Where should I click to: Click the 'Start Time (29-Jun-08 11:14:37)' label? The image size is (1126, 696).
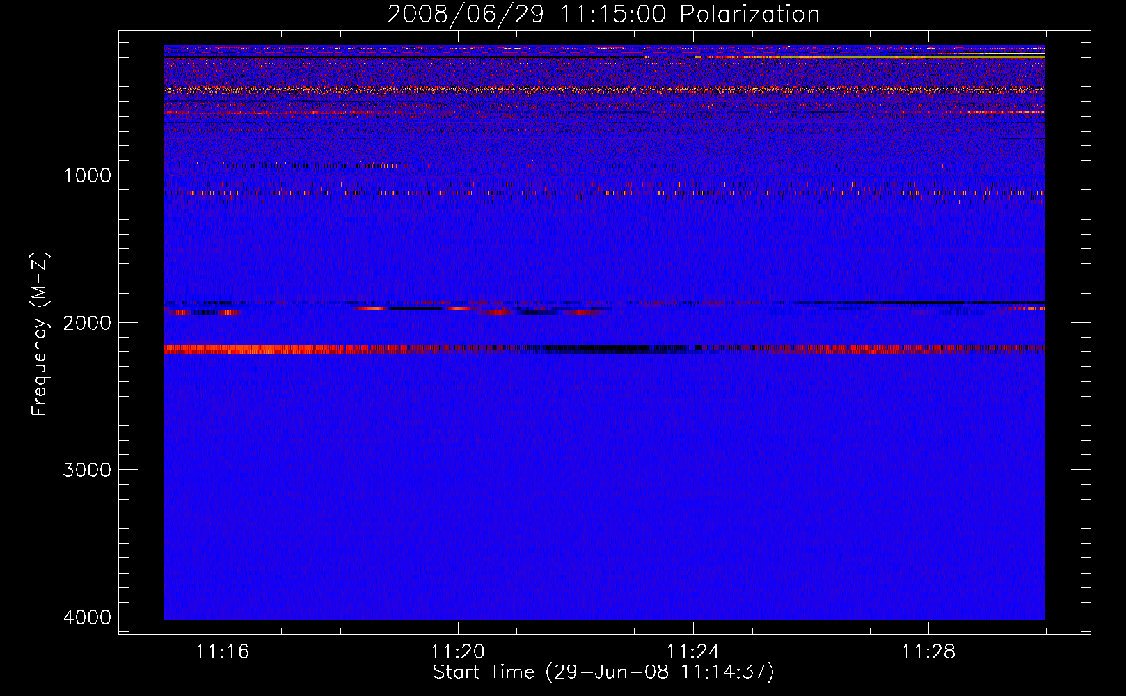tap(603, 672)
